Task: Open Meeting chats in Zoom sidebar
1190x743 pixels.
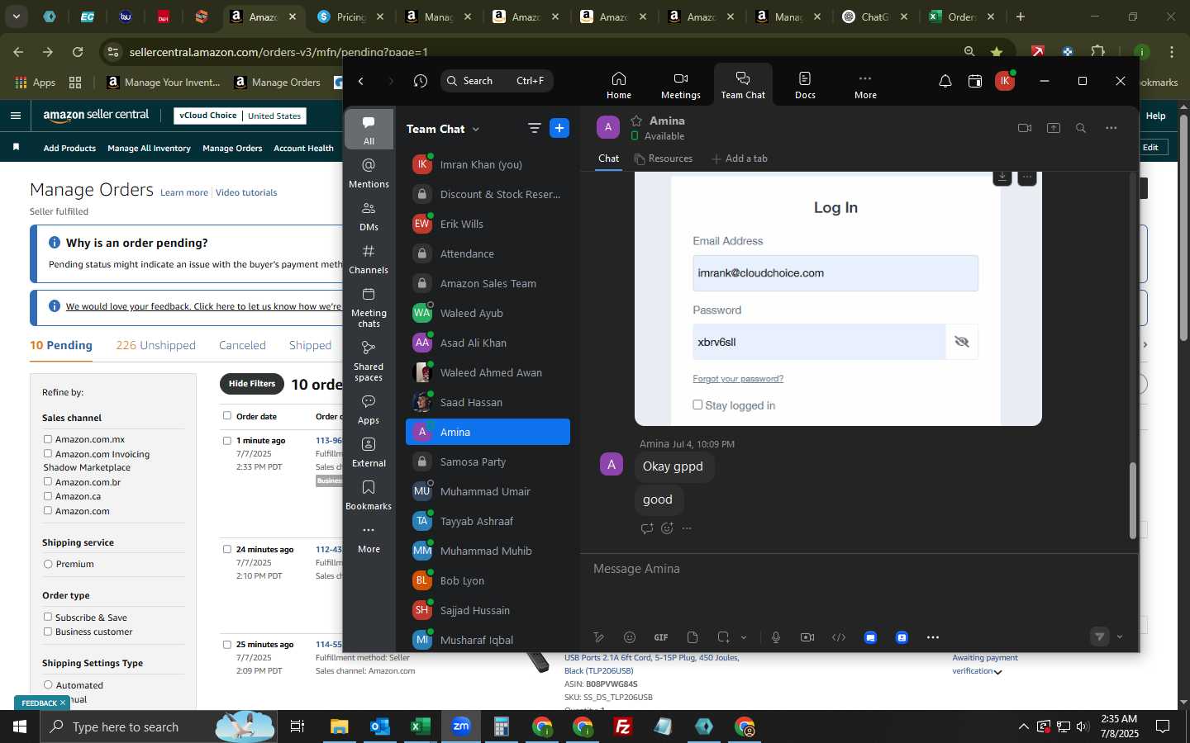Action: click(x=369, y=306)
